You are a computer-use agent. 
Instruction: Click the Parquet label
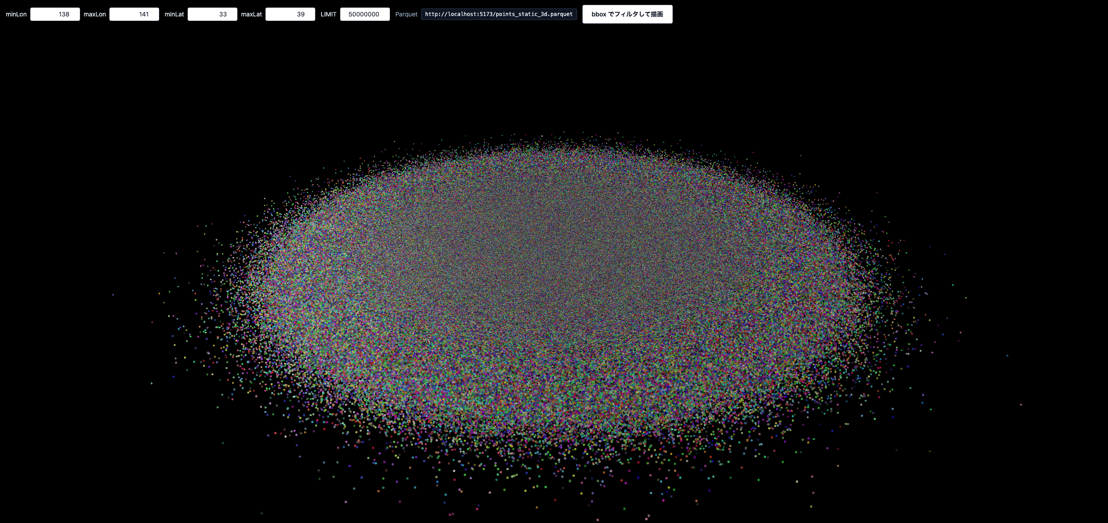click(406, 14)
